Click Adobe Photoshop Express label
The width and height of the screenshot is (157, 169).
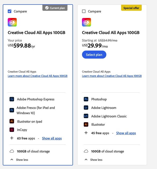[x=36, y=99]
